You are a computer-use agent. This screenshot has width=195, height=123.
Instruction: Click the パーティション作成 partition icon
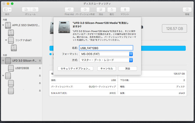point(85,10)
